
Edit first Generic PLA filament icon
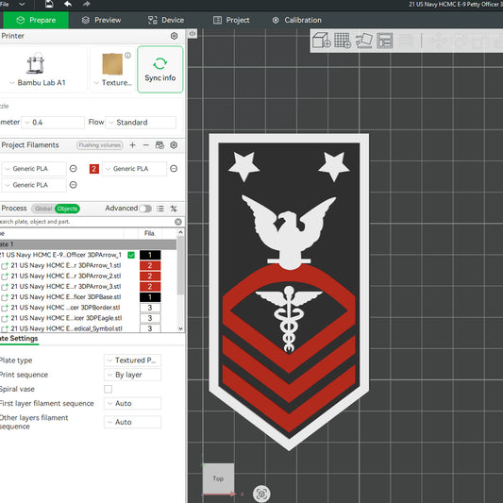74,168
